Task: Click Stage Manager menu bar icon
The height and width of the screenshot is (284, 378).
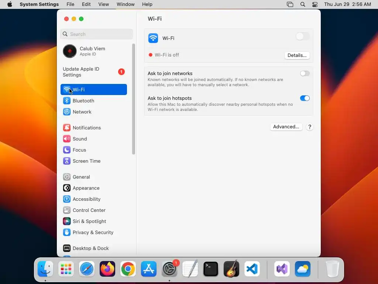Action: coord(290,4)
